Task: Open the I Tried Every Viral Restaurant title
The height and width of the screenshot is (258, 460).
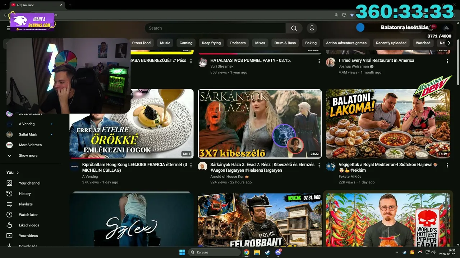Action: point(376,61)
